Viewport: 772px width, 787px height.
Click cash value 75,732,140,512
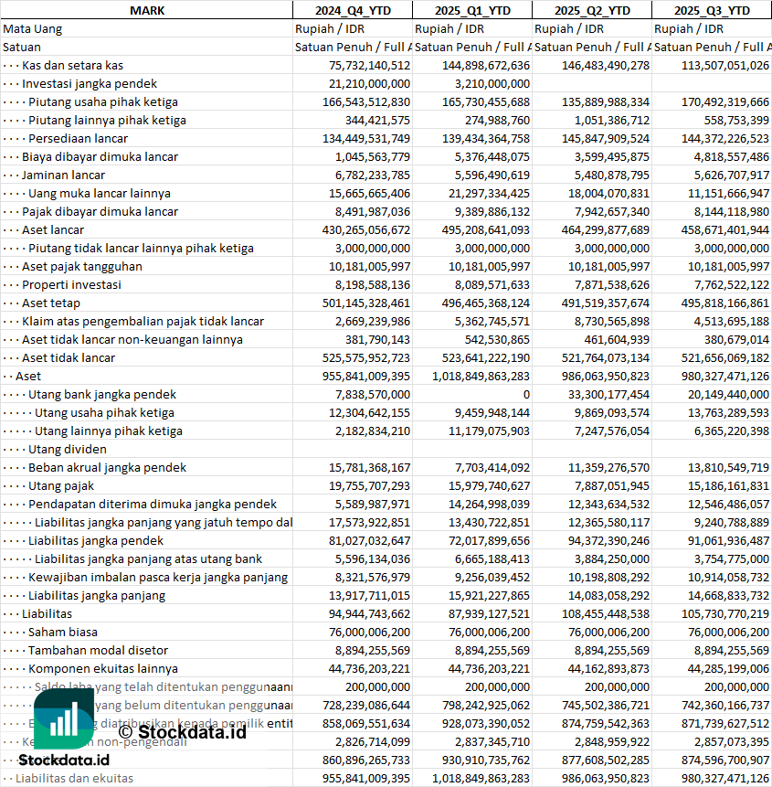[x=370, y=65]
